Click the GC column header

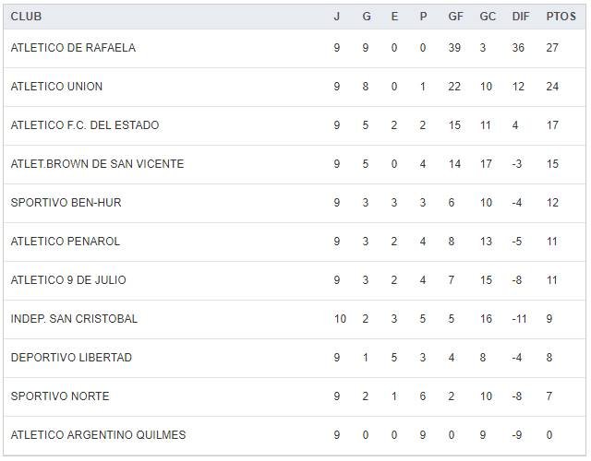point(488,17)
